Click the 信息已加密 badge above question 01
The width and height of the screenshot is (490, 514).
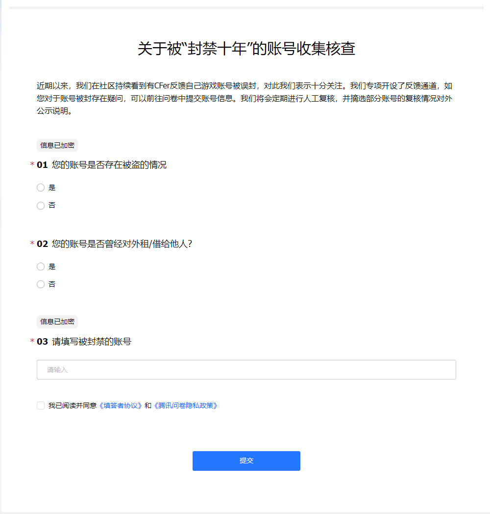[57, 145]
